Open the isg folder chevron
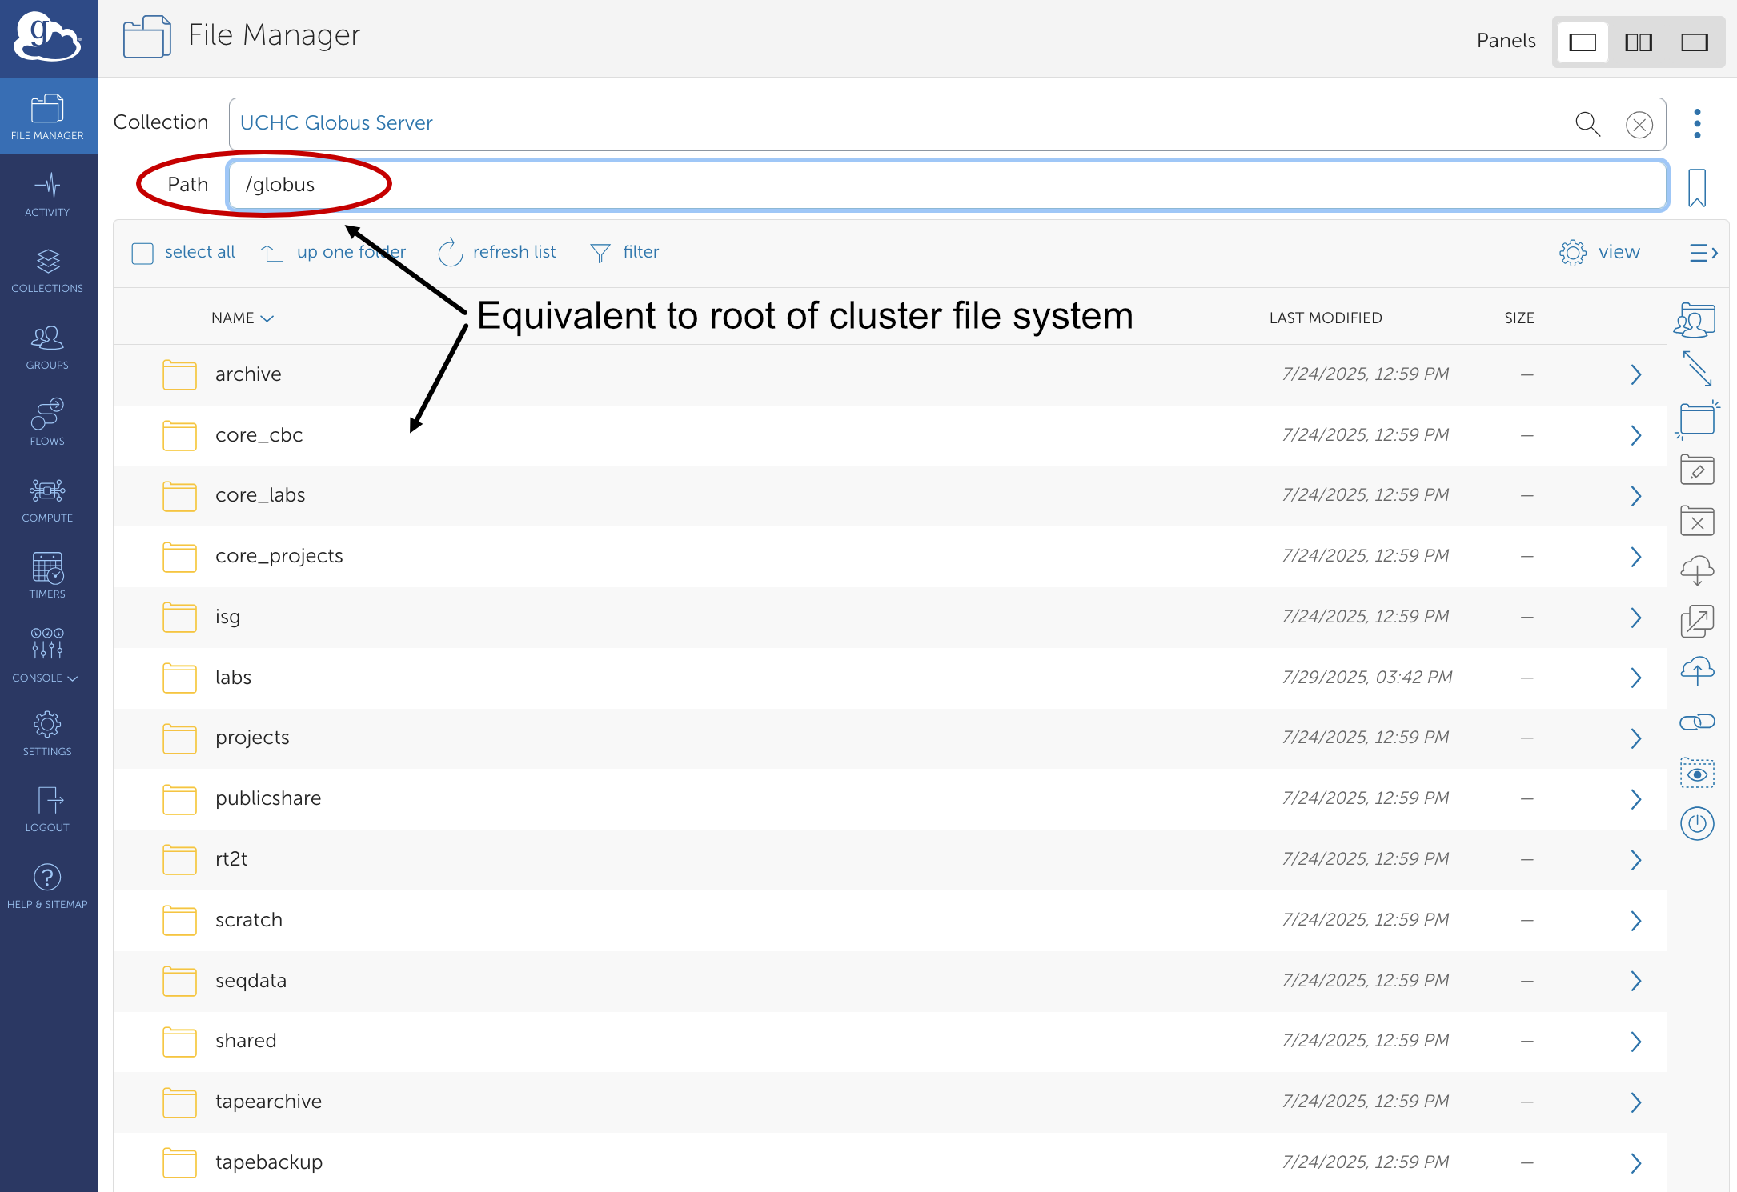 [1635, 618]
